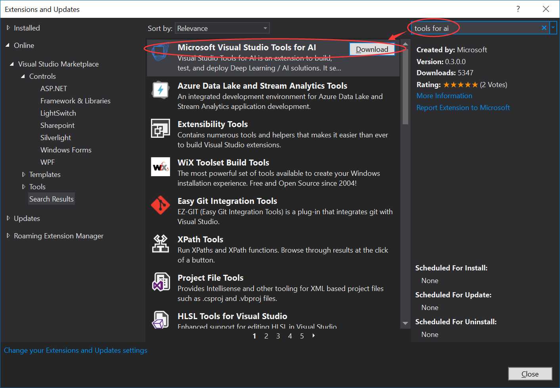Click scrollbar up arrow in results
Screen dimensions: 560x388
click(405, 44)
